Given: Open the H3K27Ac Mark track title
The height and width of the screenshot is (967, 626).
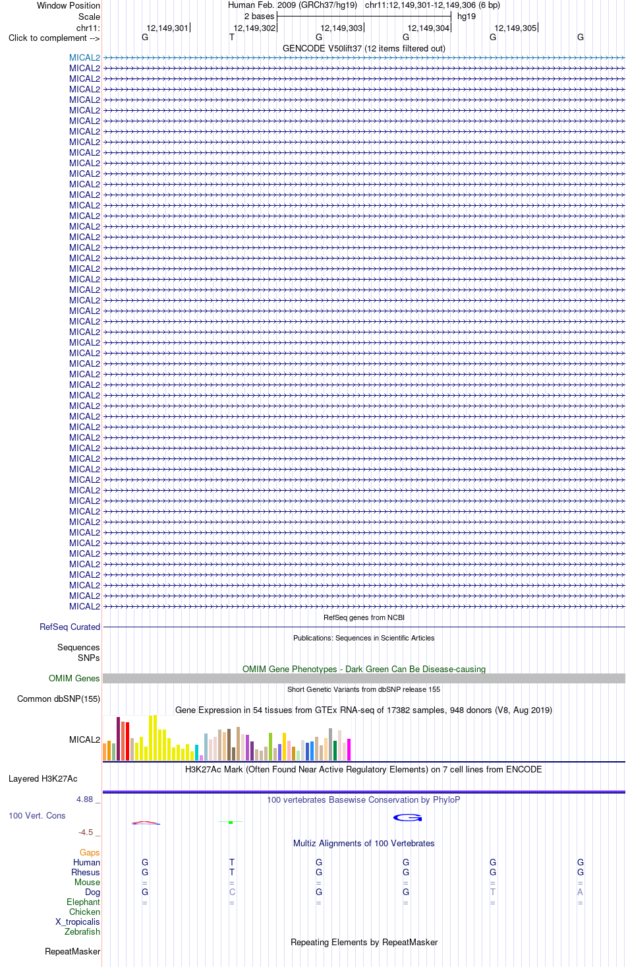Looking at the screenshot, I should pos(364,769).
